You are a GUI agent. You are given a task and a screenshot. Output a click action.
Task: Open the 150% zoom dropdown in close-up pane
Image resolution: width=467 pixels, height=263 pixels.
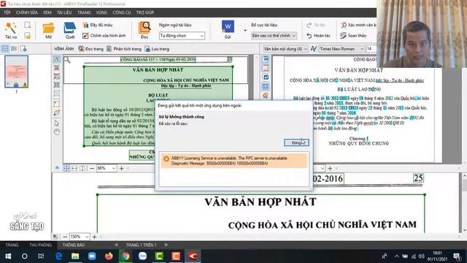[x=80, y=237]
